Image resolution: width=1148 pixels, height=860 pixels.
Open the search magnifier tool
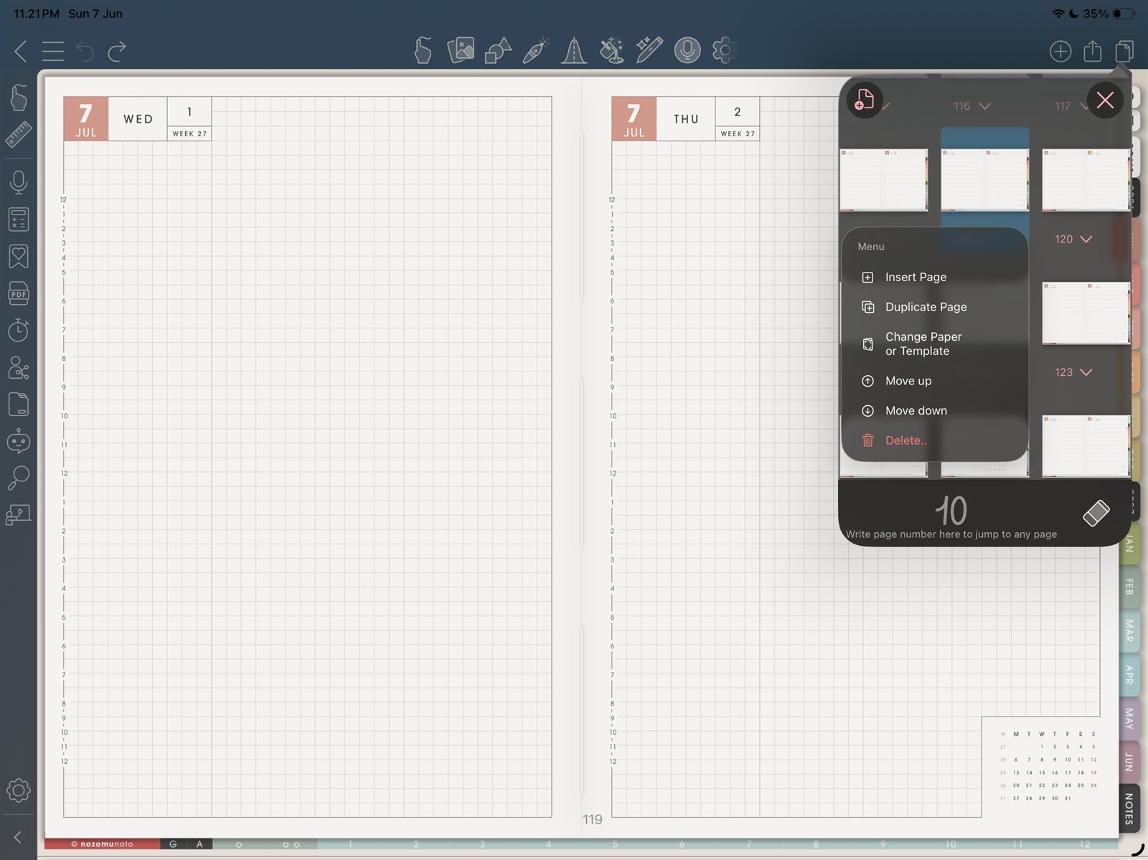(19, 478)
